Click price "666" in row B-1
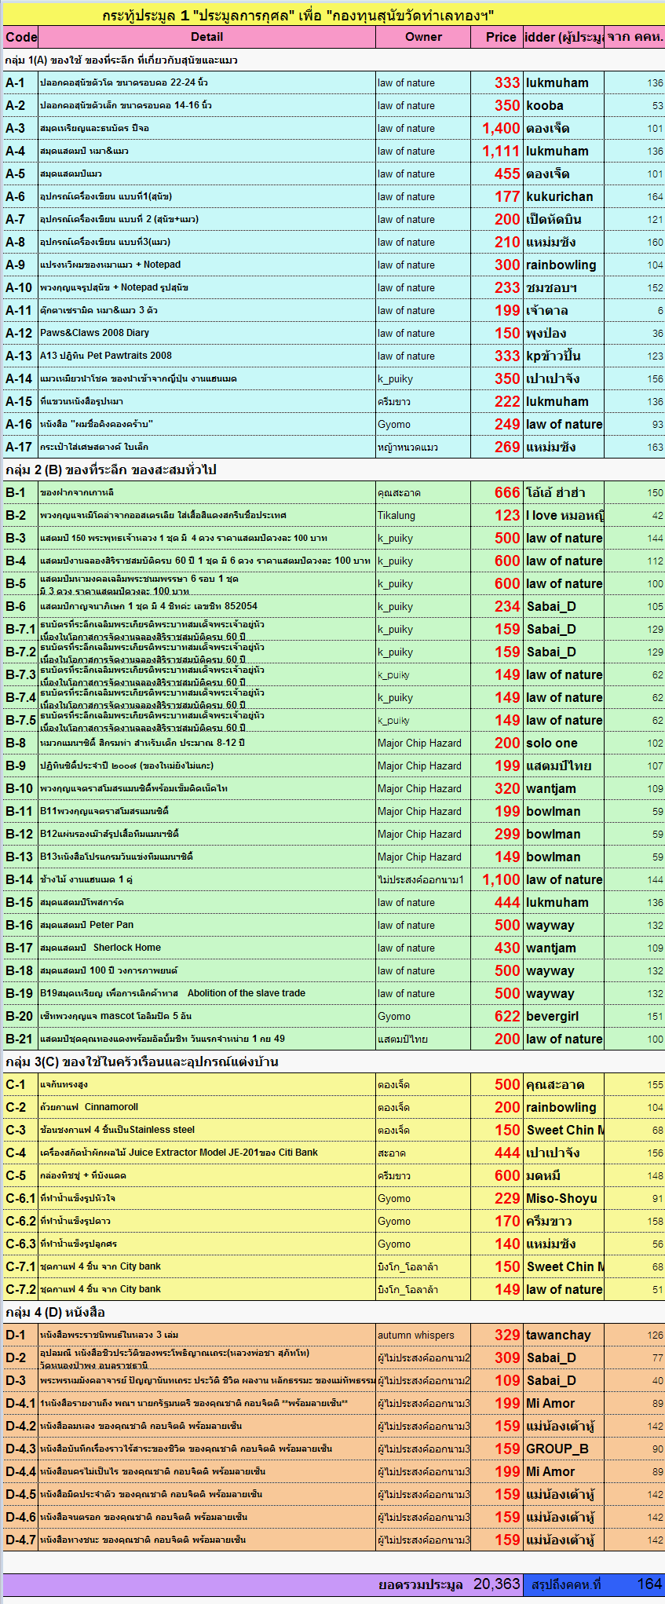This screenshot has width=665, height=1604. (x=507, y=492)
